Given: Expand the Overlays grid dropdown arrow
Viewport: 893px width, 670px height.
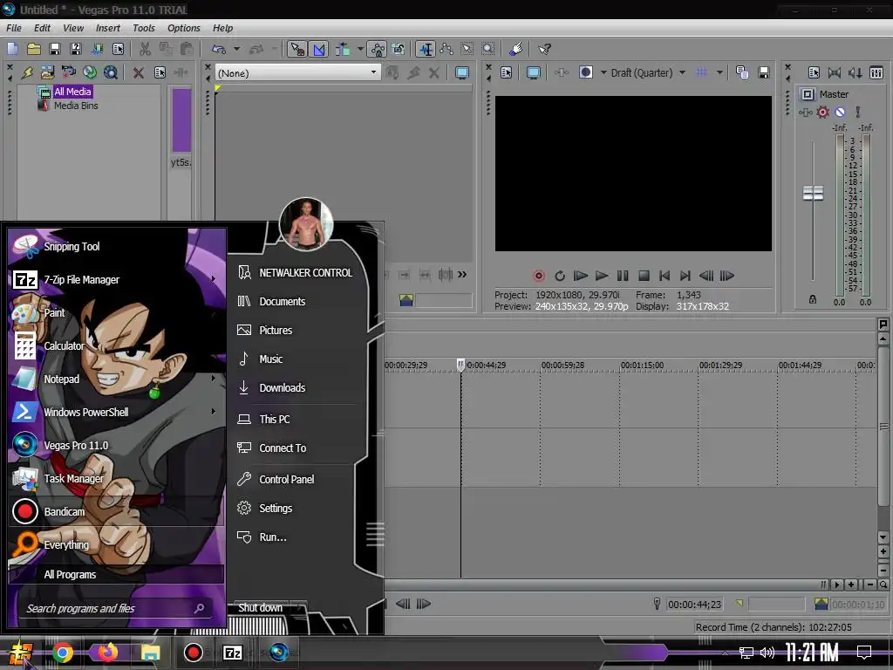Looking at the screenshot, I should [x=719, y=72].
